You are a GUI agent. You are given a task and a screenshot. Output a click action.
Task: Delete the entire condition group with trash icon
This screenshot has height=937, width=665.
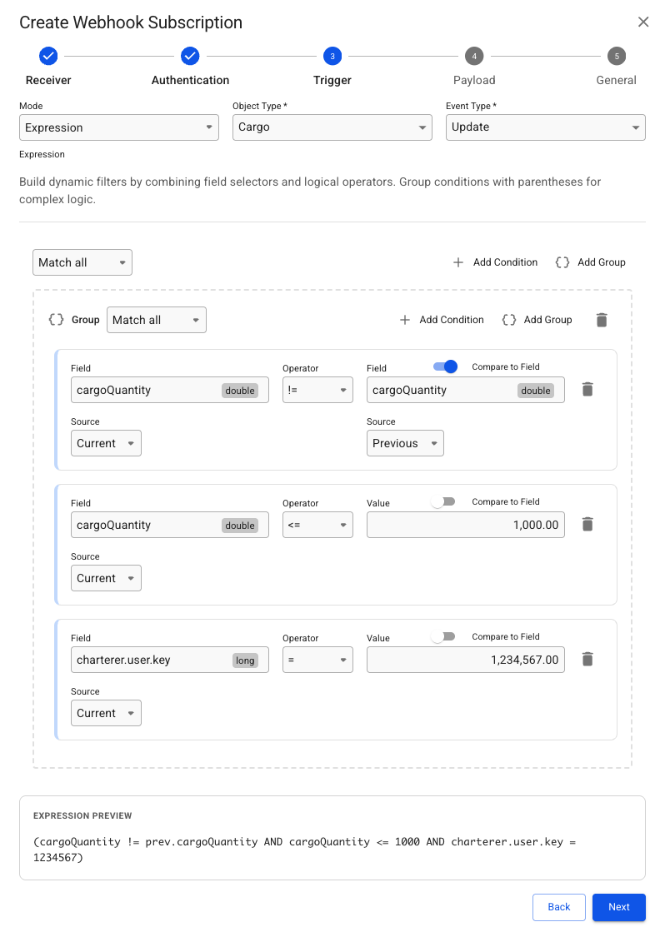tap(602, 320)
